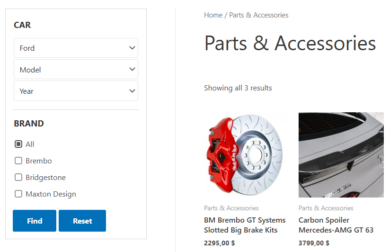The image size is (389, 252).
Task: Check the Brembo brand checkbox
Action: (x=18, y=161)
